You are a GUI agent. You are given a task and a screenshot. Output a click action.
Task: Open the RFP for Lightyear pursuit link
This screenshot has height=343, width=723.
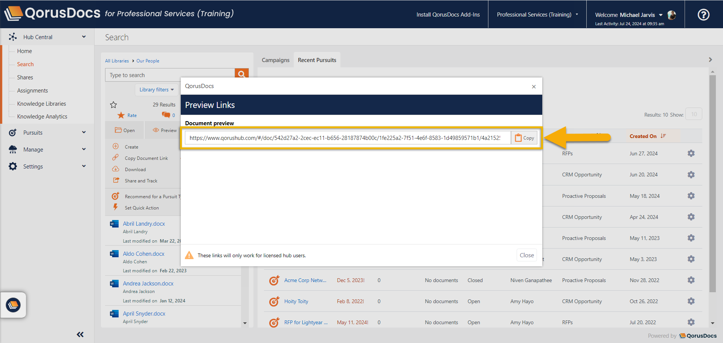tap(306, 322)
